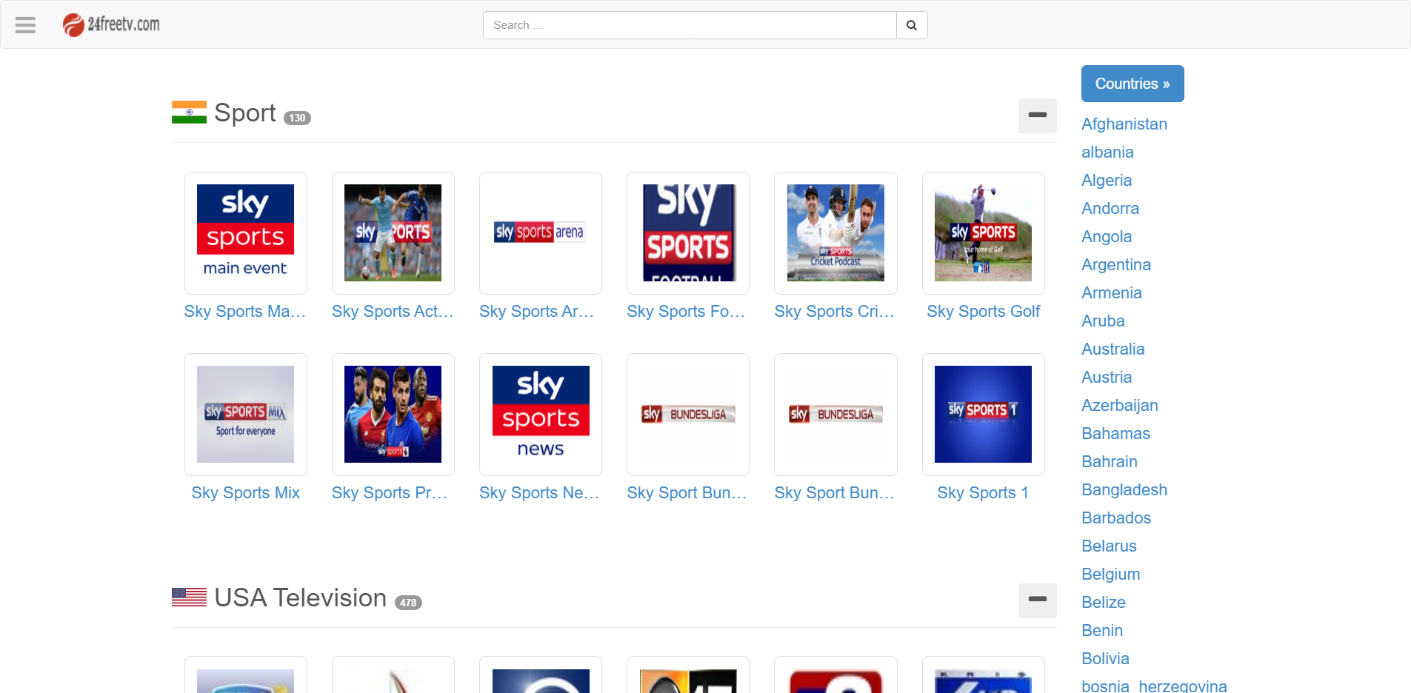Select Belgium from the countries sidebar
The width and height of the screenshot is (1411, 693).
pos(1110,574)
